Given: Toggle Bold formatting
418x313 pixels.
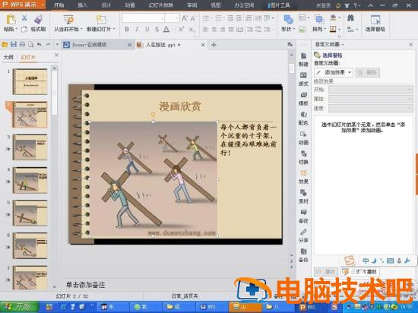Looking at the screenshot, I should point(127,30).
